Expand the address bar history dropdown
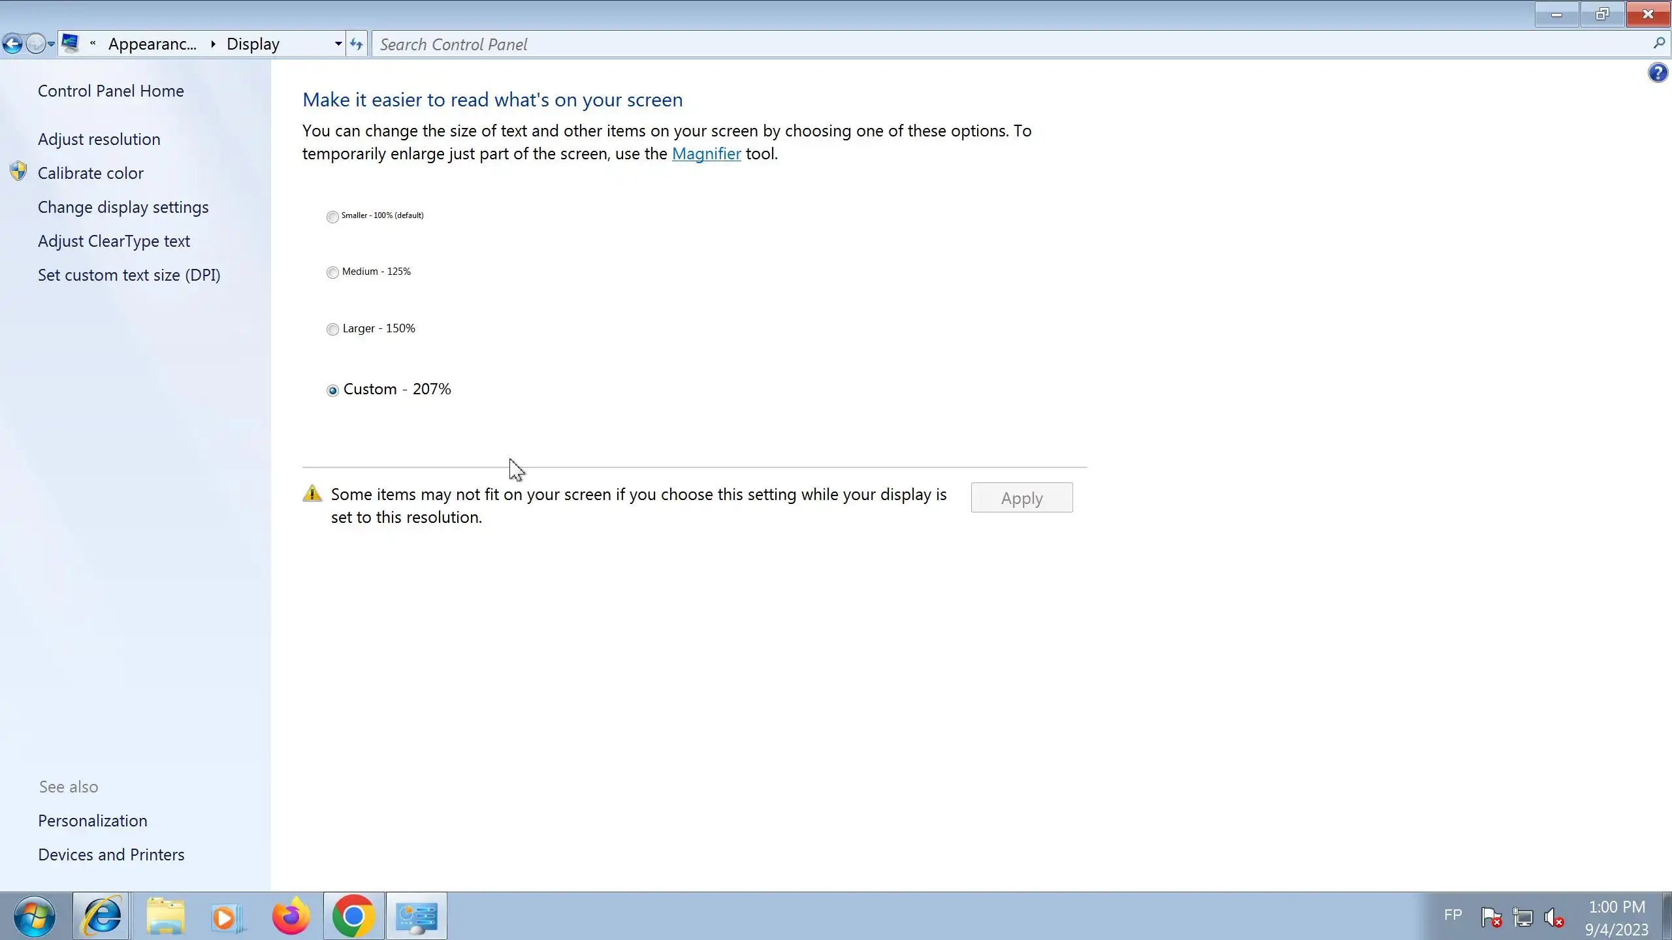 (338, 44)
